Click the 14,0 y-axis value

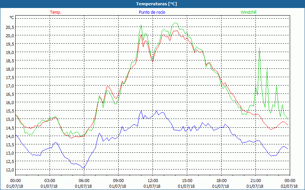click(10, 136)
